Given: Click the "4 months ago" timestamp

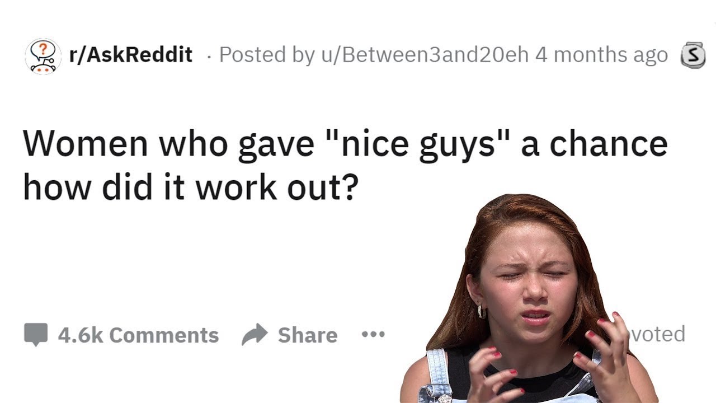Looking at the screenshot, I should click(601, 55).
